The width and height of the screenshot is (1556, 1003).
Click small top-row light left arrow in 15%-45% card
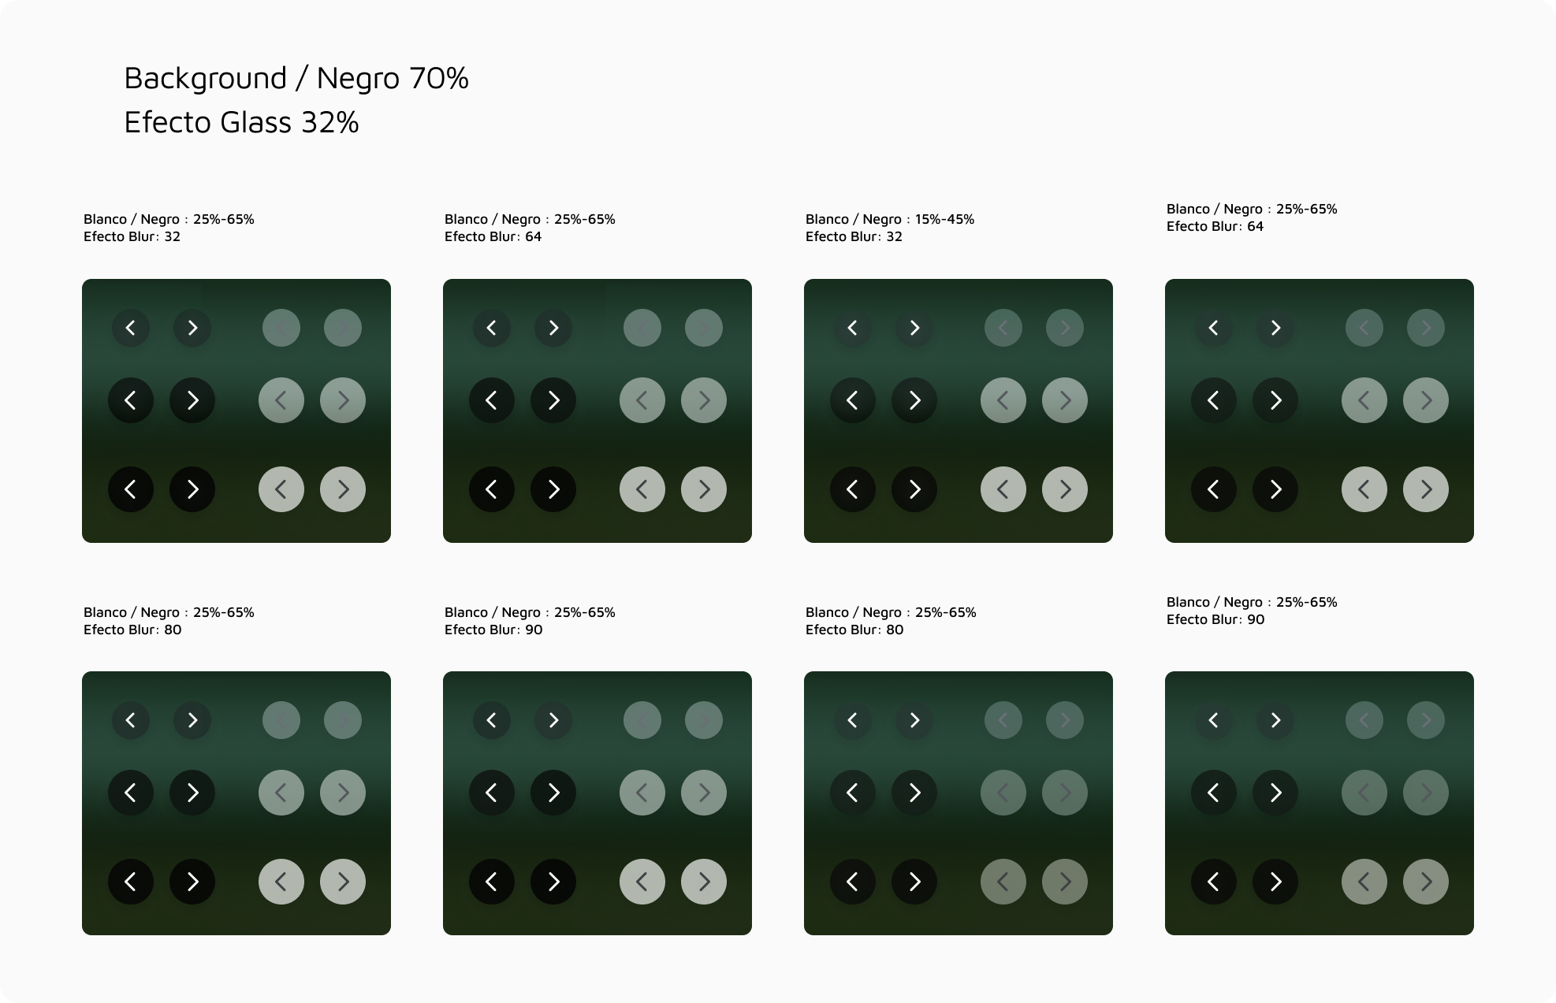coord(1003,328)
